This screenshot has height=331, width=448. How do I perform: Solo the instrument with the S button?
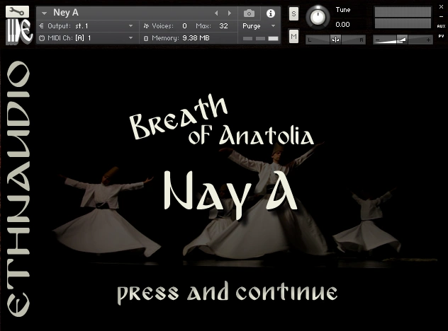[x=293, y=13]
